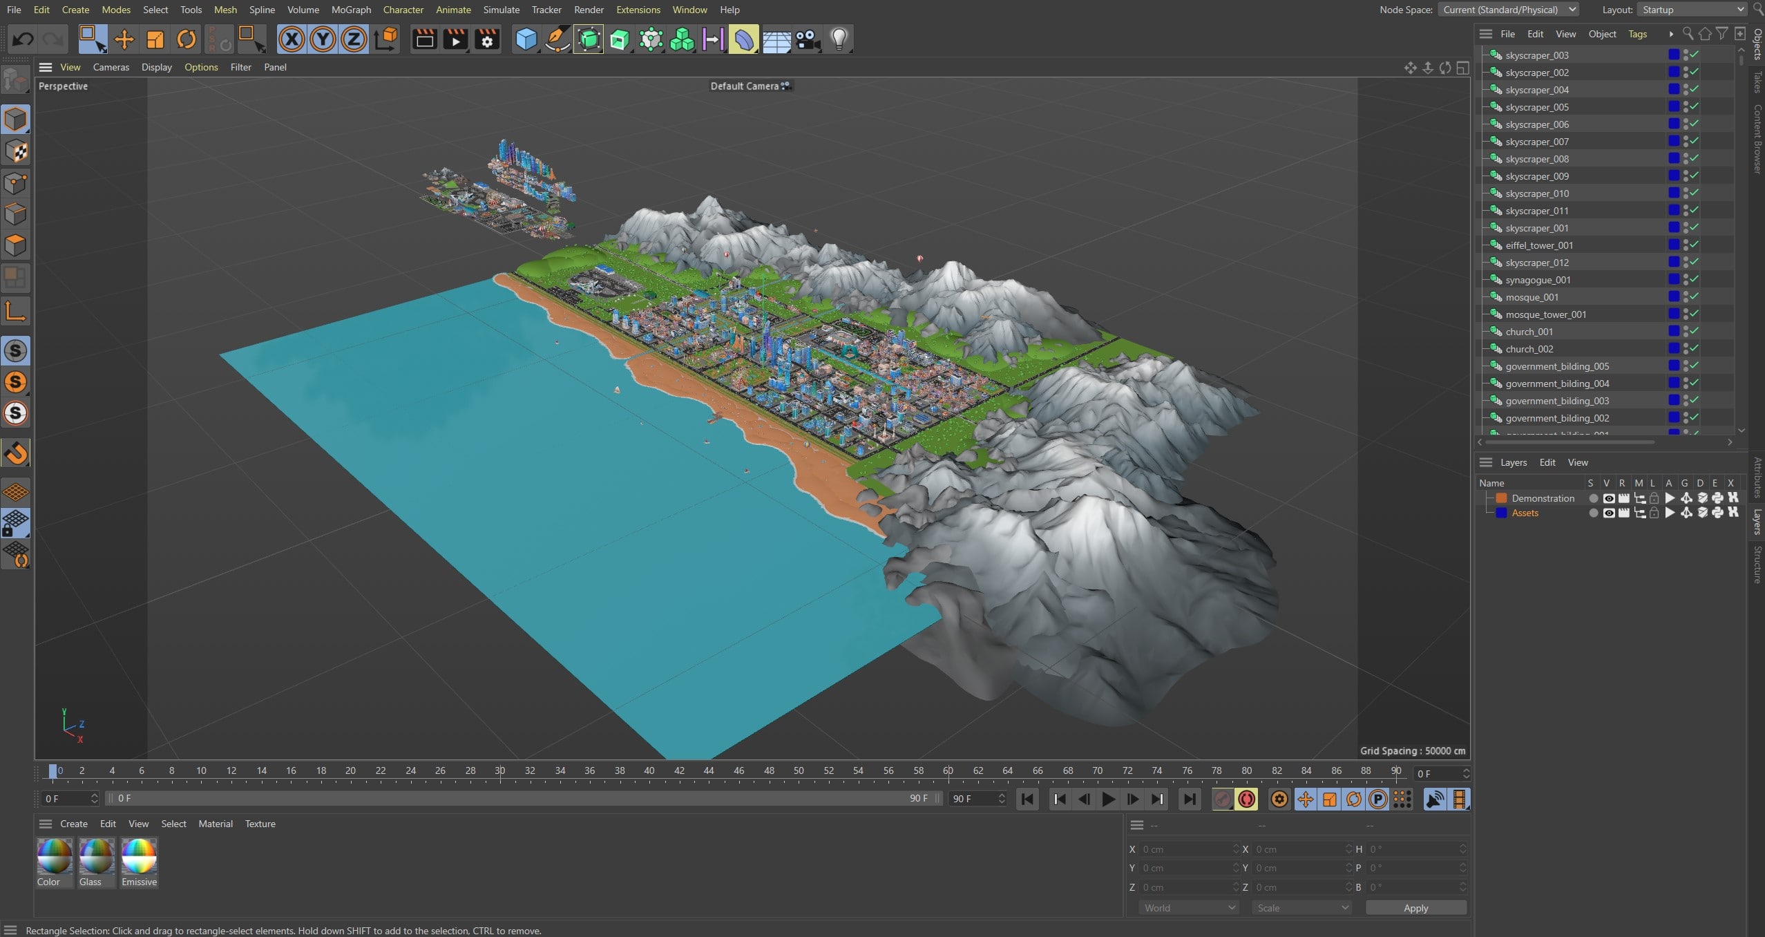Select eiffel_tower_001 in the object list
1765x937 pixels.
click(1539, 245)
